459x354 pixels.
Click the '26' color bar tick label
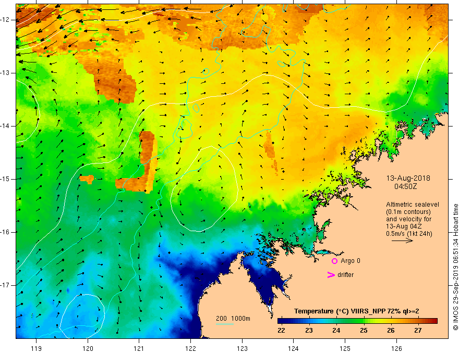[x=391, y=331]
